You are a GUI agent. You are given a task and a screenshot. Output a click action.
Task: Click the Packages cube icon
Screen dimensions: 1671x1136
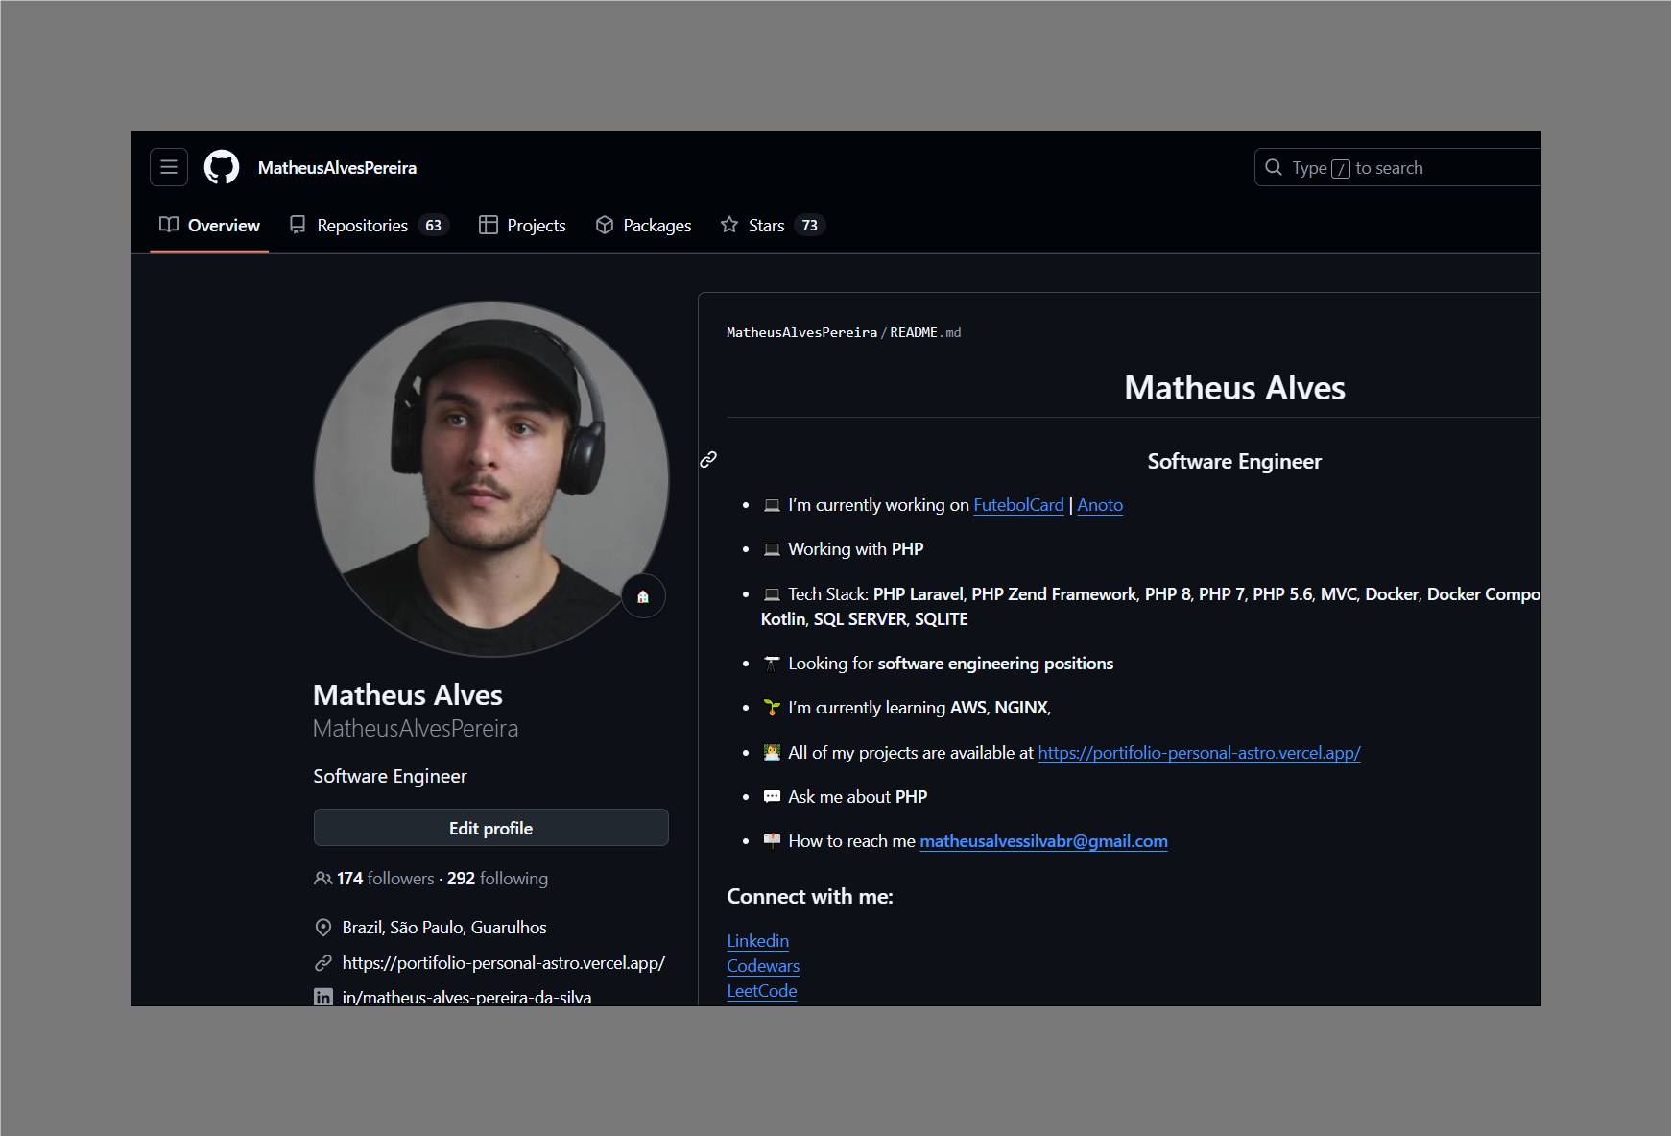click(x=605, y=225)
